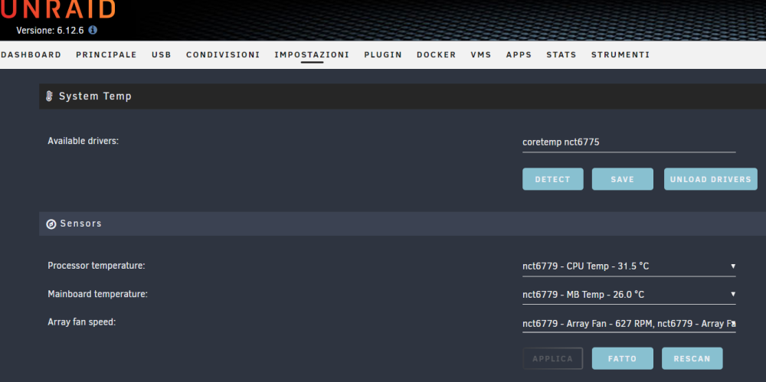766x382 pixels.
Task: Click the Save drivers button
Action: click(x=622, y=179)
